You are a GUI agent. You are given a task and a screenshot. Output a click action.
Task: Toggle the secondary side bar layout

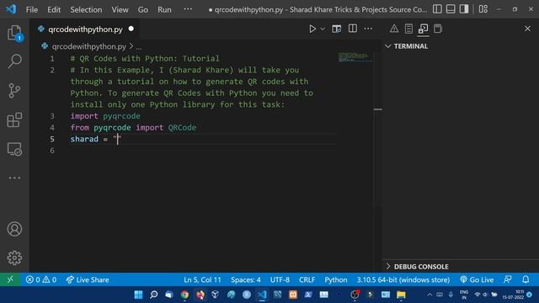464,9
